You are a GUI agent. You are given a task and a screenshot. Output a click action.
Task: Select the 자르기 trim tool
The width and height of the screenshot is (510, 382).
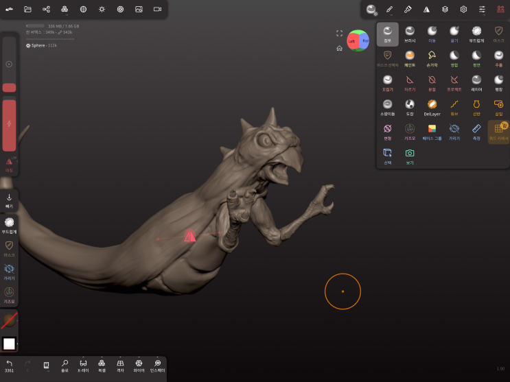coord(410,82)
